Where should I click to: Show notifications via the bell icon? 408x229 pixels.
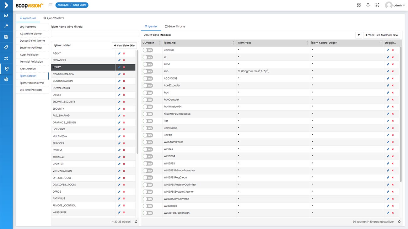(x=368, y=5)
